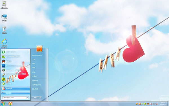Open the Computer desktop icon
The image size is (169, 106).
pyautogui.click(x=4, y=18)
